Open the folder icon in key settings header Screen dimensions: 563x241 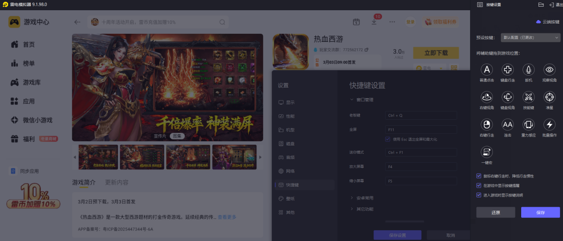(541, 4)
